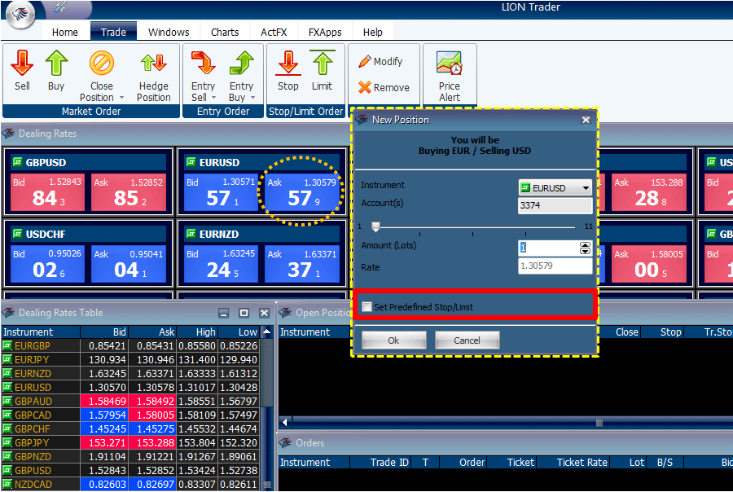Click the EURNZD tile instrument icon

pos(191,234)
